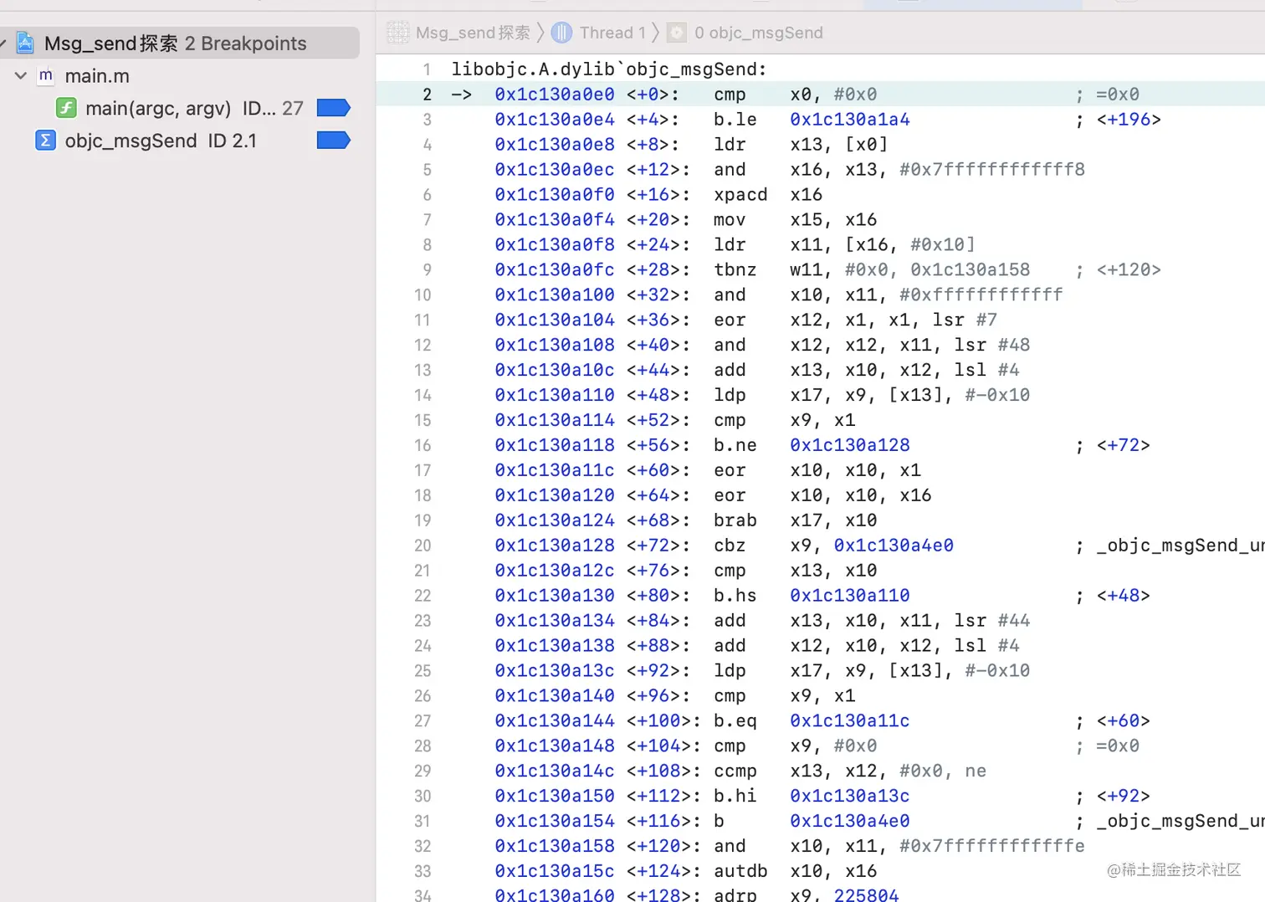Click the autdb instruction mnemonic
Screen dimensions: 1265x902
coord(740,871)
